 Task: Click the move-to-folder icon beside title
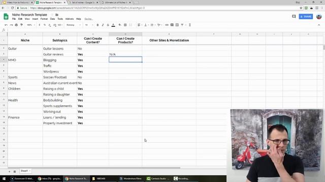[57, 15]
